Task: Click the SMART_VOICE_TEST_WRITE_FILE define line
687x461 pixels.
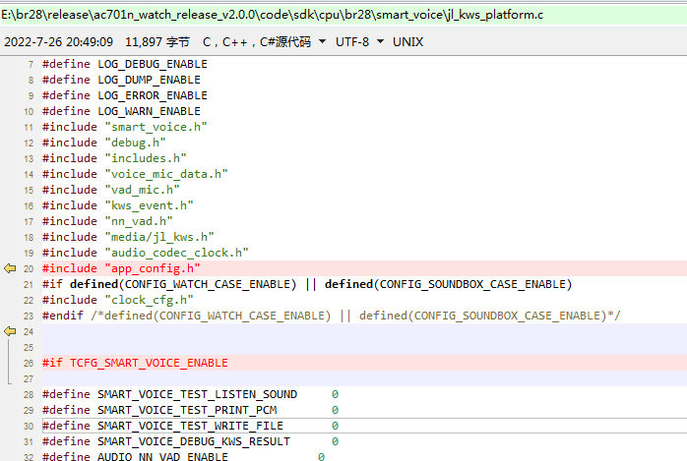Action: pyautogui.click(x=364, y=426)
